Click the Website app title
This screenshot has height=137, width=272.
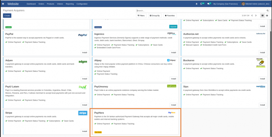tap(13, 4)
